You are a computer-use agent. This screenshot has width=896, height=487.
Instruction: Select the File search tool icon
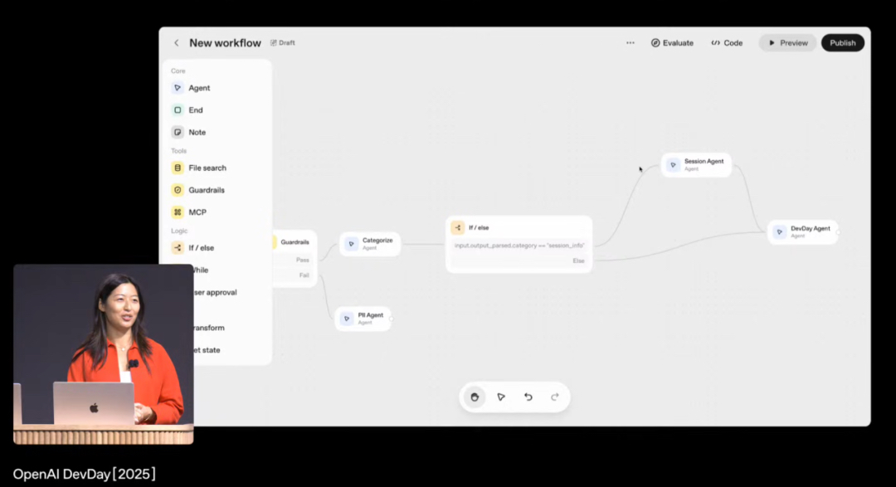(x=178, y=168)
